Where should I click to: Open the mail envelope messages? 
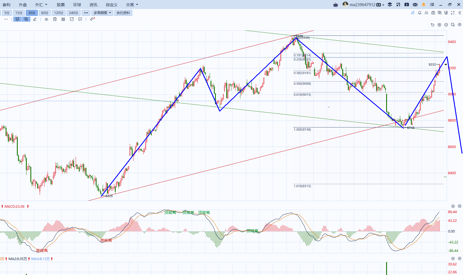[x=415, y=5]
